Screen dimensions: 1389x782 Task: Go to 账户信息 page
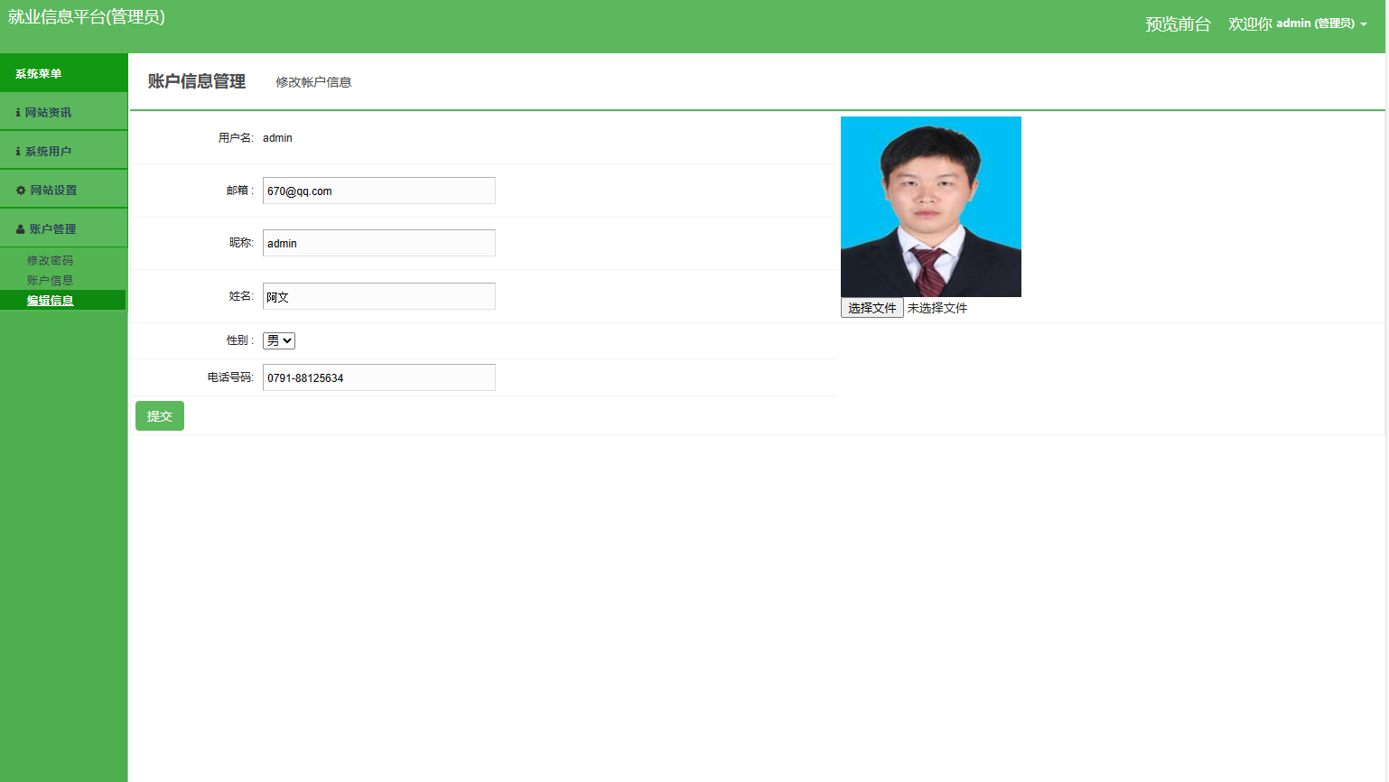tap(50, 280)
